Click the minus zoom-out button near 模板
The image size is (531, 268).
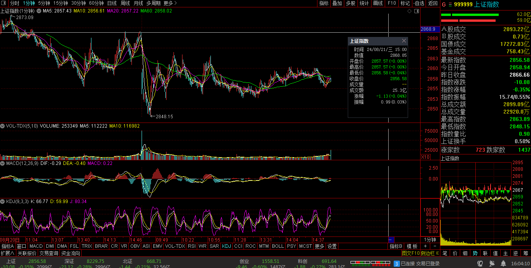click(435, 246)
